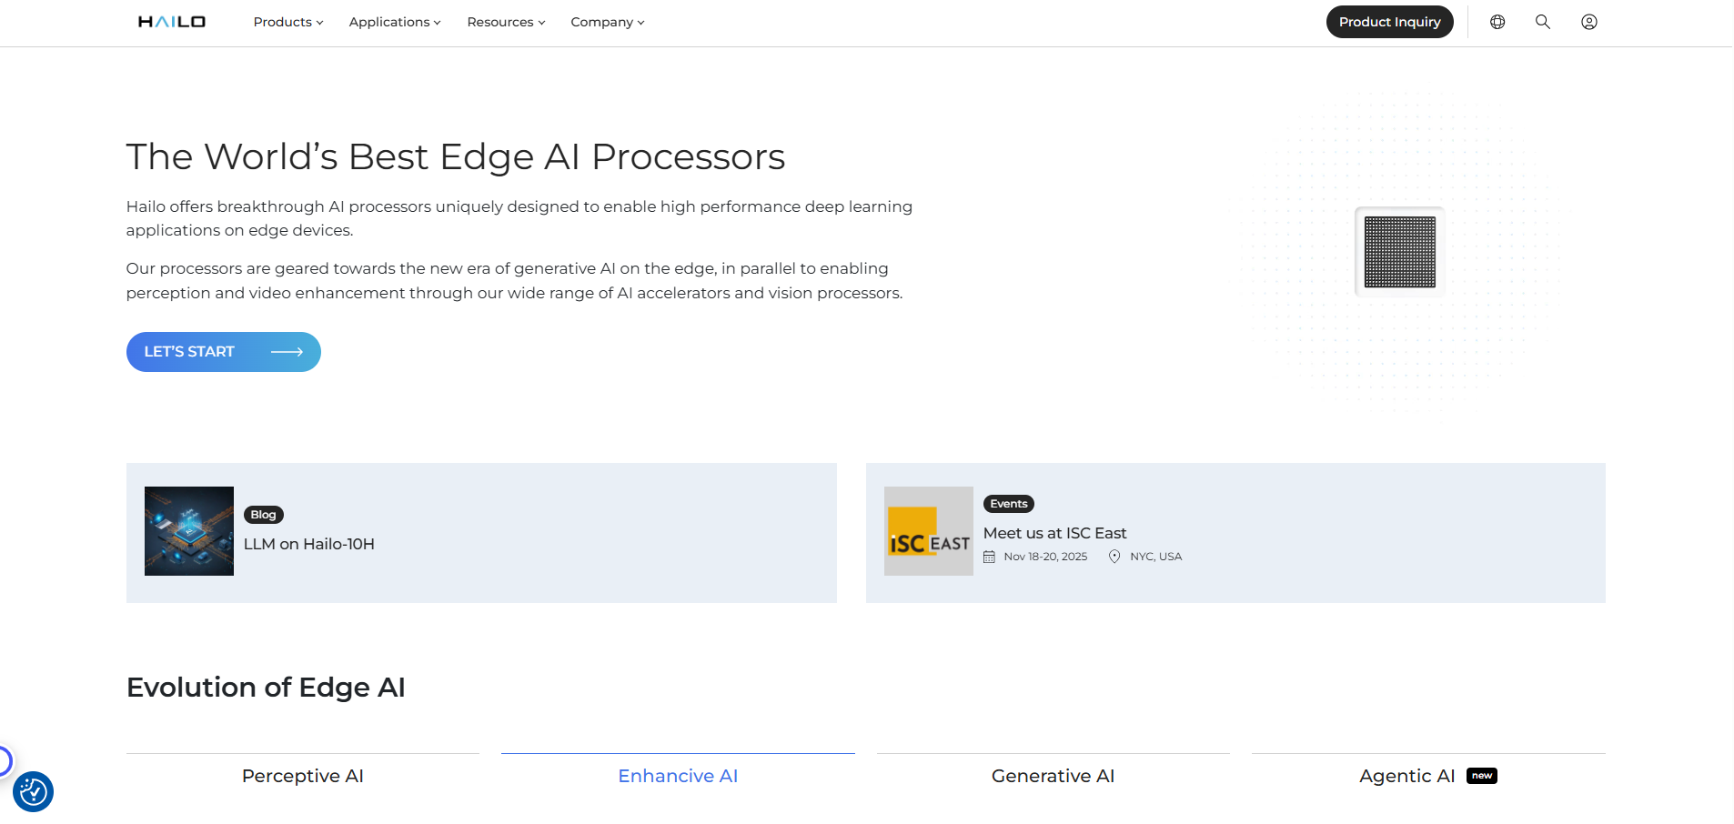Expand the Resources dropdown menu
The image size is (1734, 824).
pos(506,22)
